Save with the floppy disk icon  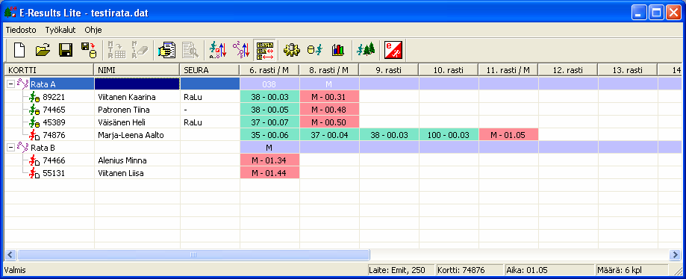(x=66, y=50)
